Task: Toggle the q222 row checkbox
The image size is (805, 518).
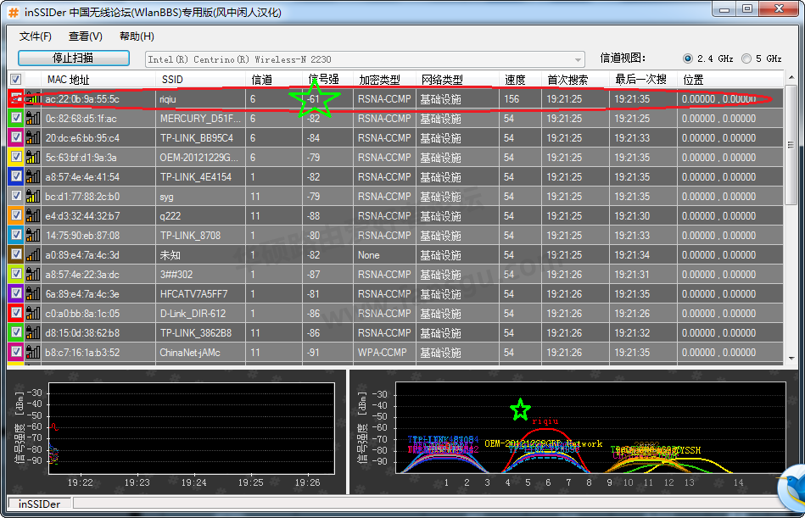Action: (16, 216)
